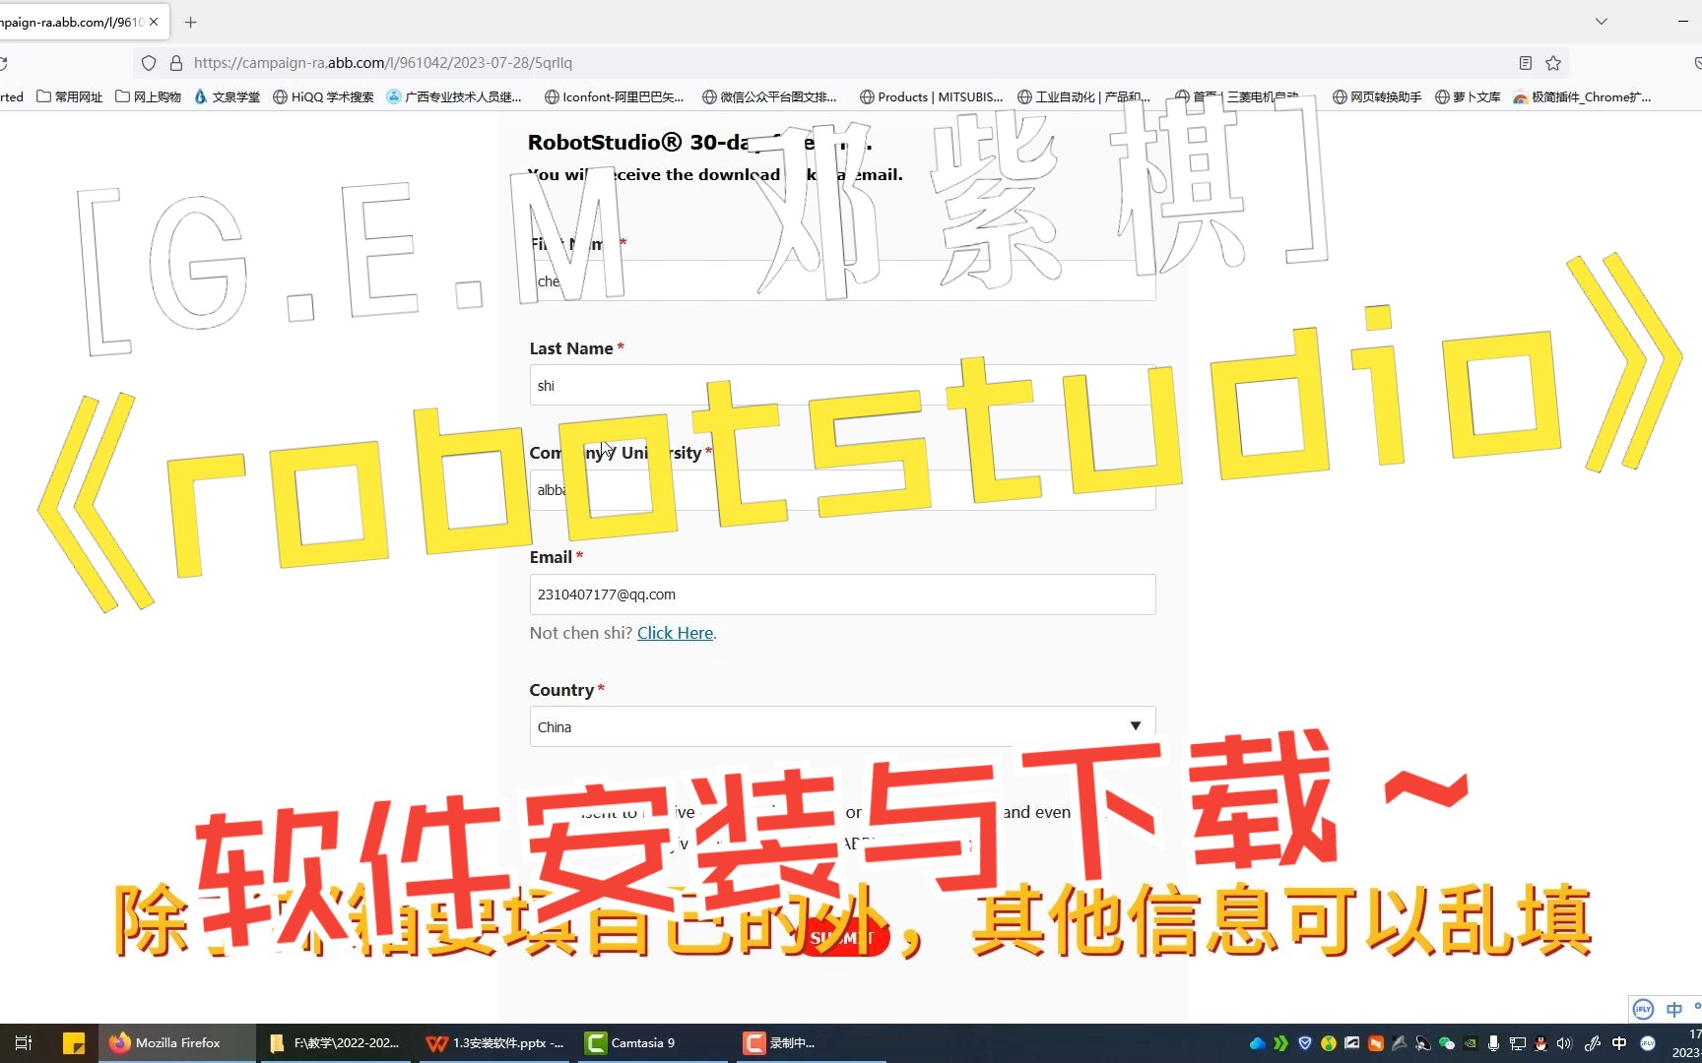Screen dimensions: 1702x1063
Task: Click the pen input tray icon
Action: coord(1593,1043)
